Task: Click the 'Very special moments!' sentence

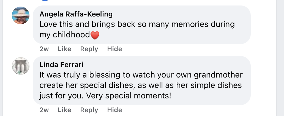Action: pyautogui.click(x=129, y=96)
